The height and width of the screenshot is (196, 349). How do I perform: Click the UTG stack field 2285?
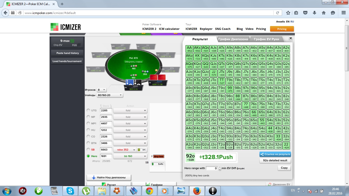coord(106,111)
